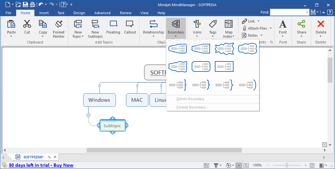This screenshot has height=169, width=335.
Task: Open the Link dropdown arrow
Action: click(x=258, y=21)
